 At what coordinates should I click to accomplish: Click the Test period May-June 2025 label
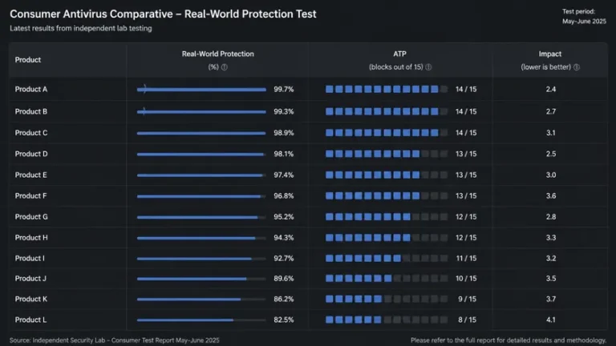584,17
